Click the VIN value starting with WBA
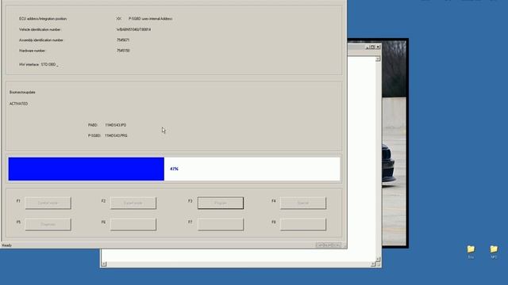 (133, 29)
